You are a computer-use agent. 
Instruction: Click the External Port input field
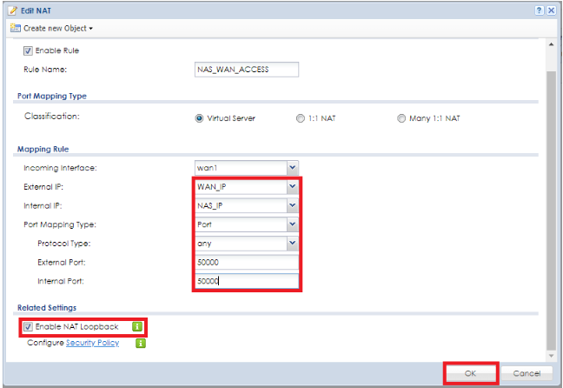click(x=247, y=262)
